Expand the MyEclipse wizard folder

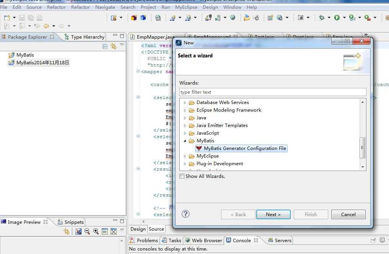185,156
